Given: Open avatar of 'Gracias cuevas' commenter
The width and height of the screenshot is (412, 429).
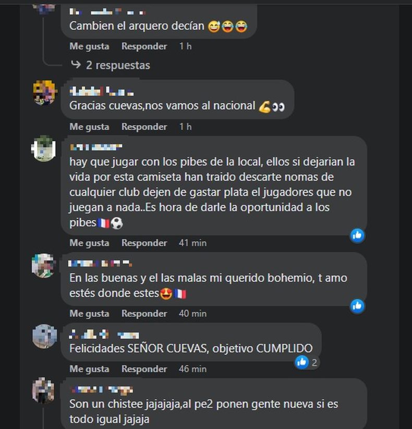Looking at the screenshot, I should tap(44, 92).
